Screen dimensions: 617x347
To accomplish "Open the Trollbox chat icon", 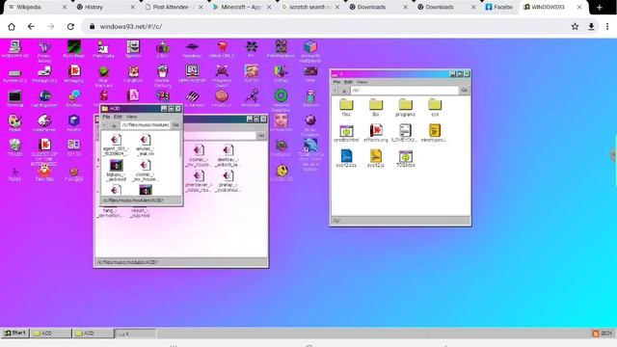I will click(73, 98).
